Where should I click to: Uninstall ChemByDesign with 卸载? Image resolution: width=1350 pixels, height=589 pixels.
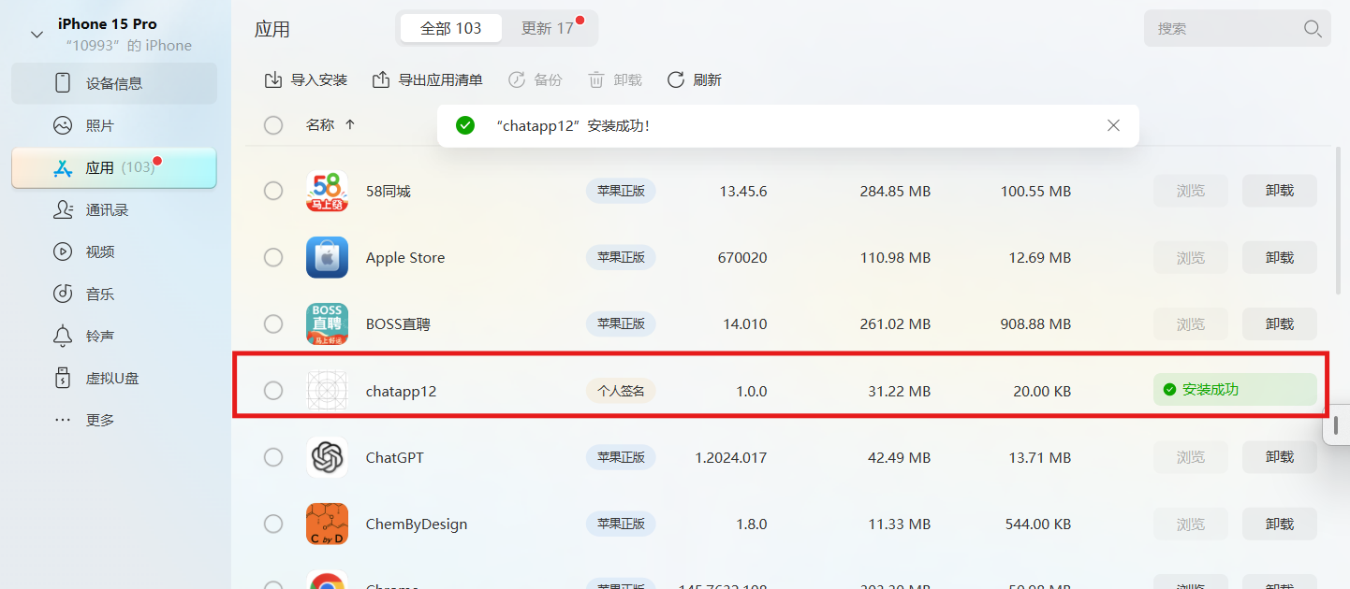pyautogui.click(x=1280, y=524)
